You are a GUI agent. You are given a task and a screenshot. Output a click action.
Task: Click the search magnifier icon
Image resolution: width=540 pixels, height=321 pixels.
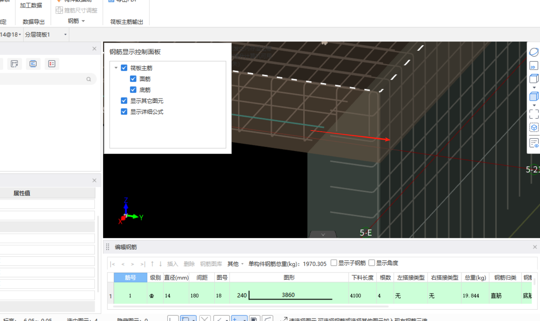pos(89,79)
